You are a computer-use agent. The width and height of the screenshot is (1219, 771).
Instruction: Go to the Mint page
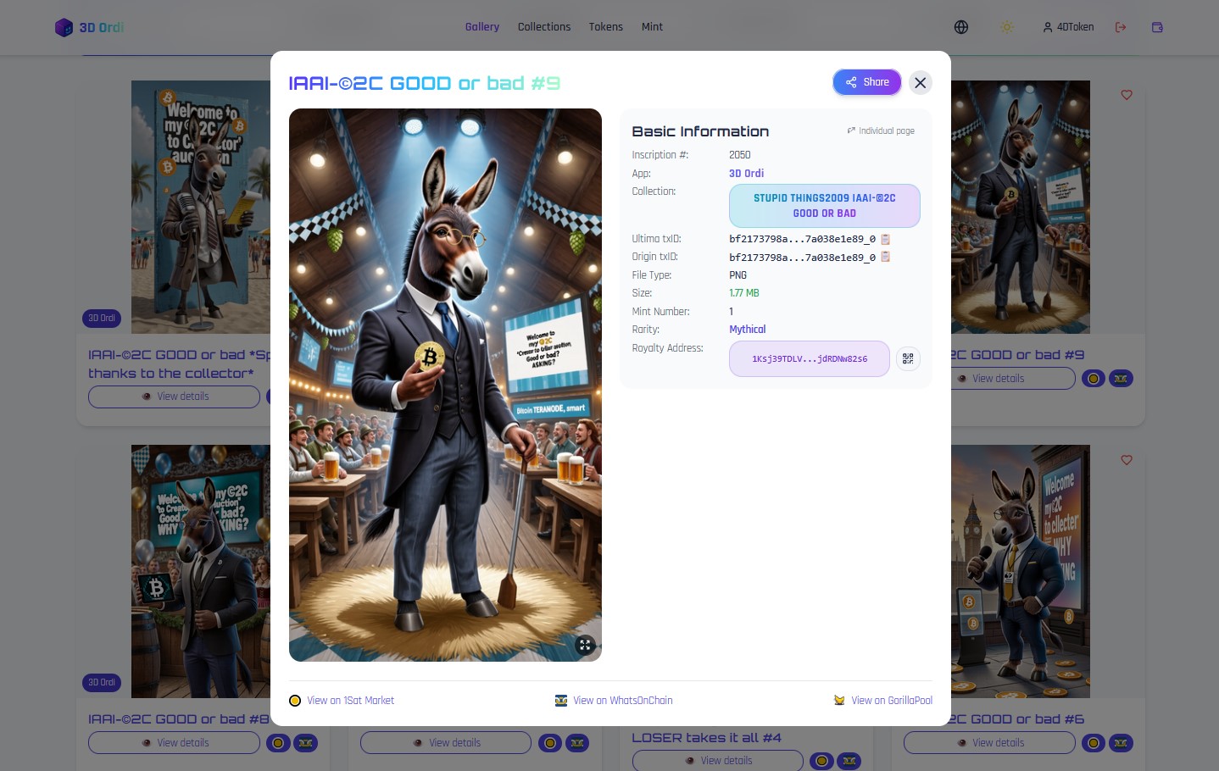coord(652,27)
